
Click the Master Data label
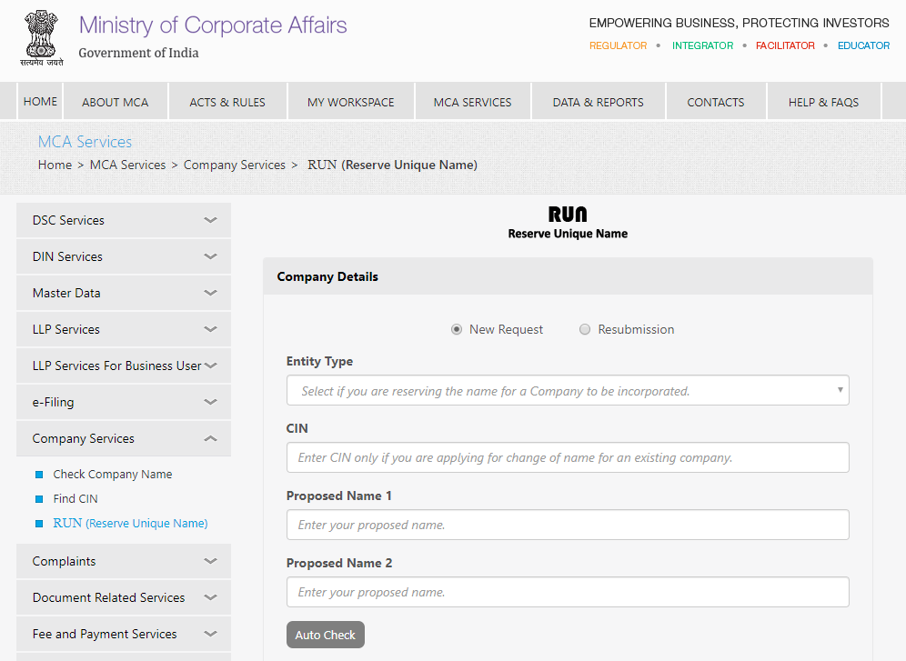pyautogui.click(x=66, y=294)
